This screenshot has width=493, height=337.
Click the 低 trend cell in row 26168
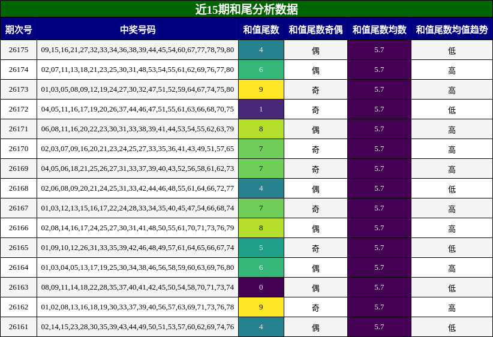(452, 189)
